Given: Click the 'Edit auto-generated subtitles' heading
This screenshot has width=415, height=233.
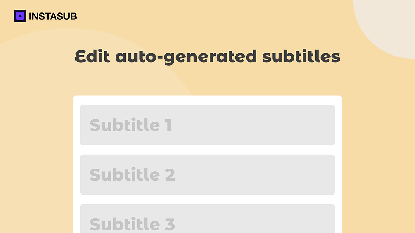Looking at the screenshot, I should coord(208,57).
